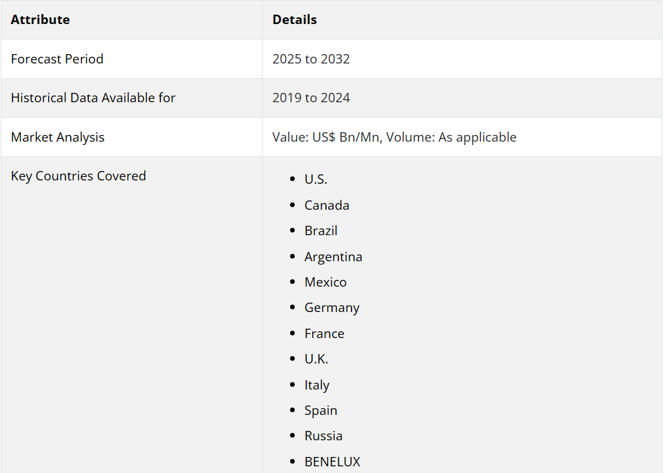The height and width of the screenshot is (473, 663).
Task: Click 'BENELUX' in countries list
Action: click(332, 462)
